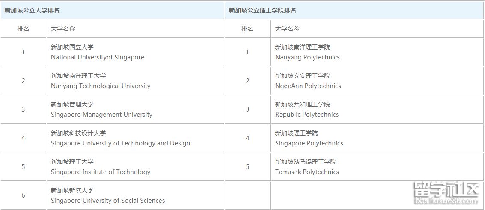Select National Universityof Singapore entry
The width and height of the screenshot is (485, 210).
pyautogui.click(x=98, y=57)
